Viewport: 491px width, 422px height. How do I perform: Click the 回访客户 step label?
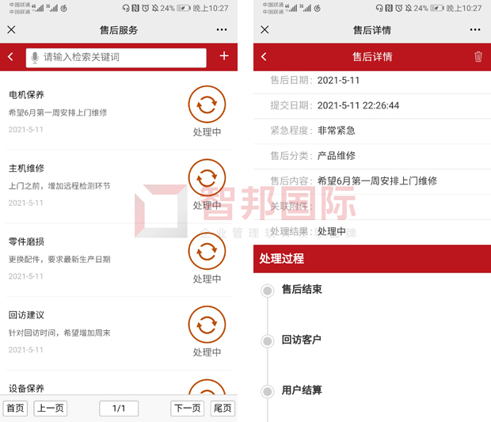302,340
